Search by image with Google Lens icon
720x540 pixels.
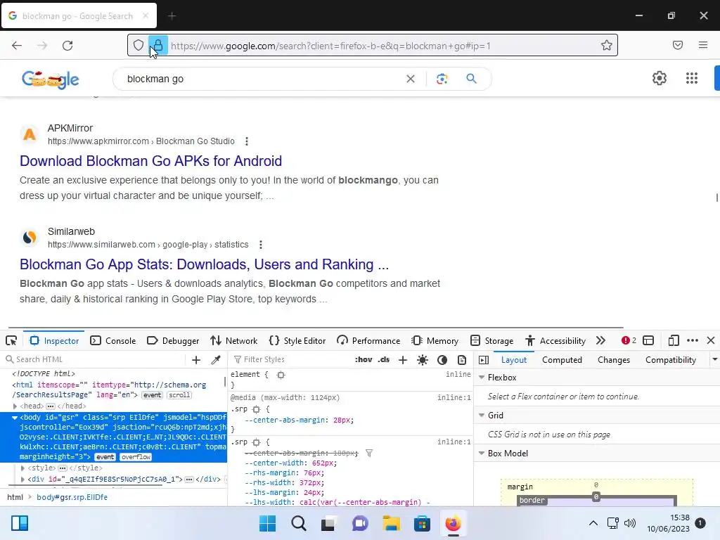coord(442,79)
